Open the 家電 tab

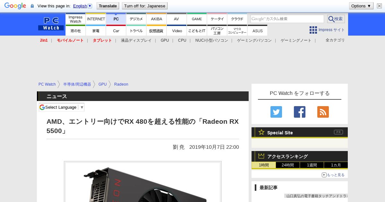(96, 30)
